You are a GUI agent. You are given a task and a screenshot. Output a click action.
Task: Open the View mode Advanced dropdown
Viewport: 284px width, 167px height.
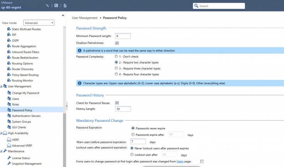(x=39, y=23)
